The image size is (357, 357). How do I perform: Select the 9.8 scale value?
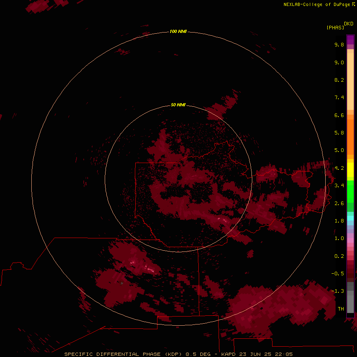pos(339,44)
